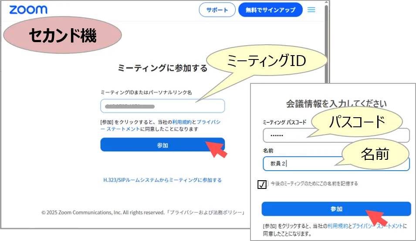Focus the meeting ID input field

coord(162,106)
